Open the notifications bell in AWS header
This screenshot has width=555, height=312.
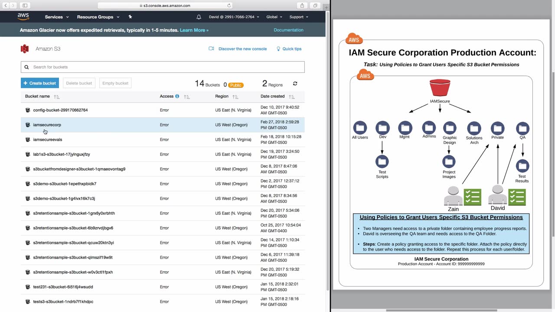[199, 17]
